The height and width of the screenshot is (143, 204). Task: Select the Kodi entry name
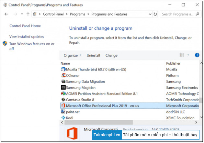tap(70, 118)
